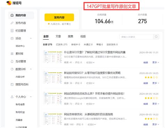
Task: Click star rating of 新站如何做SEO article
Action: [x=151, y=77]
